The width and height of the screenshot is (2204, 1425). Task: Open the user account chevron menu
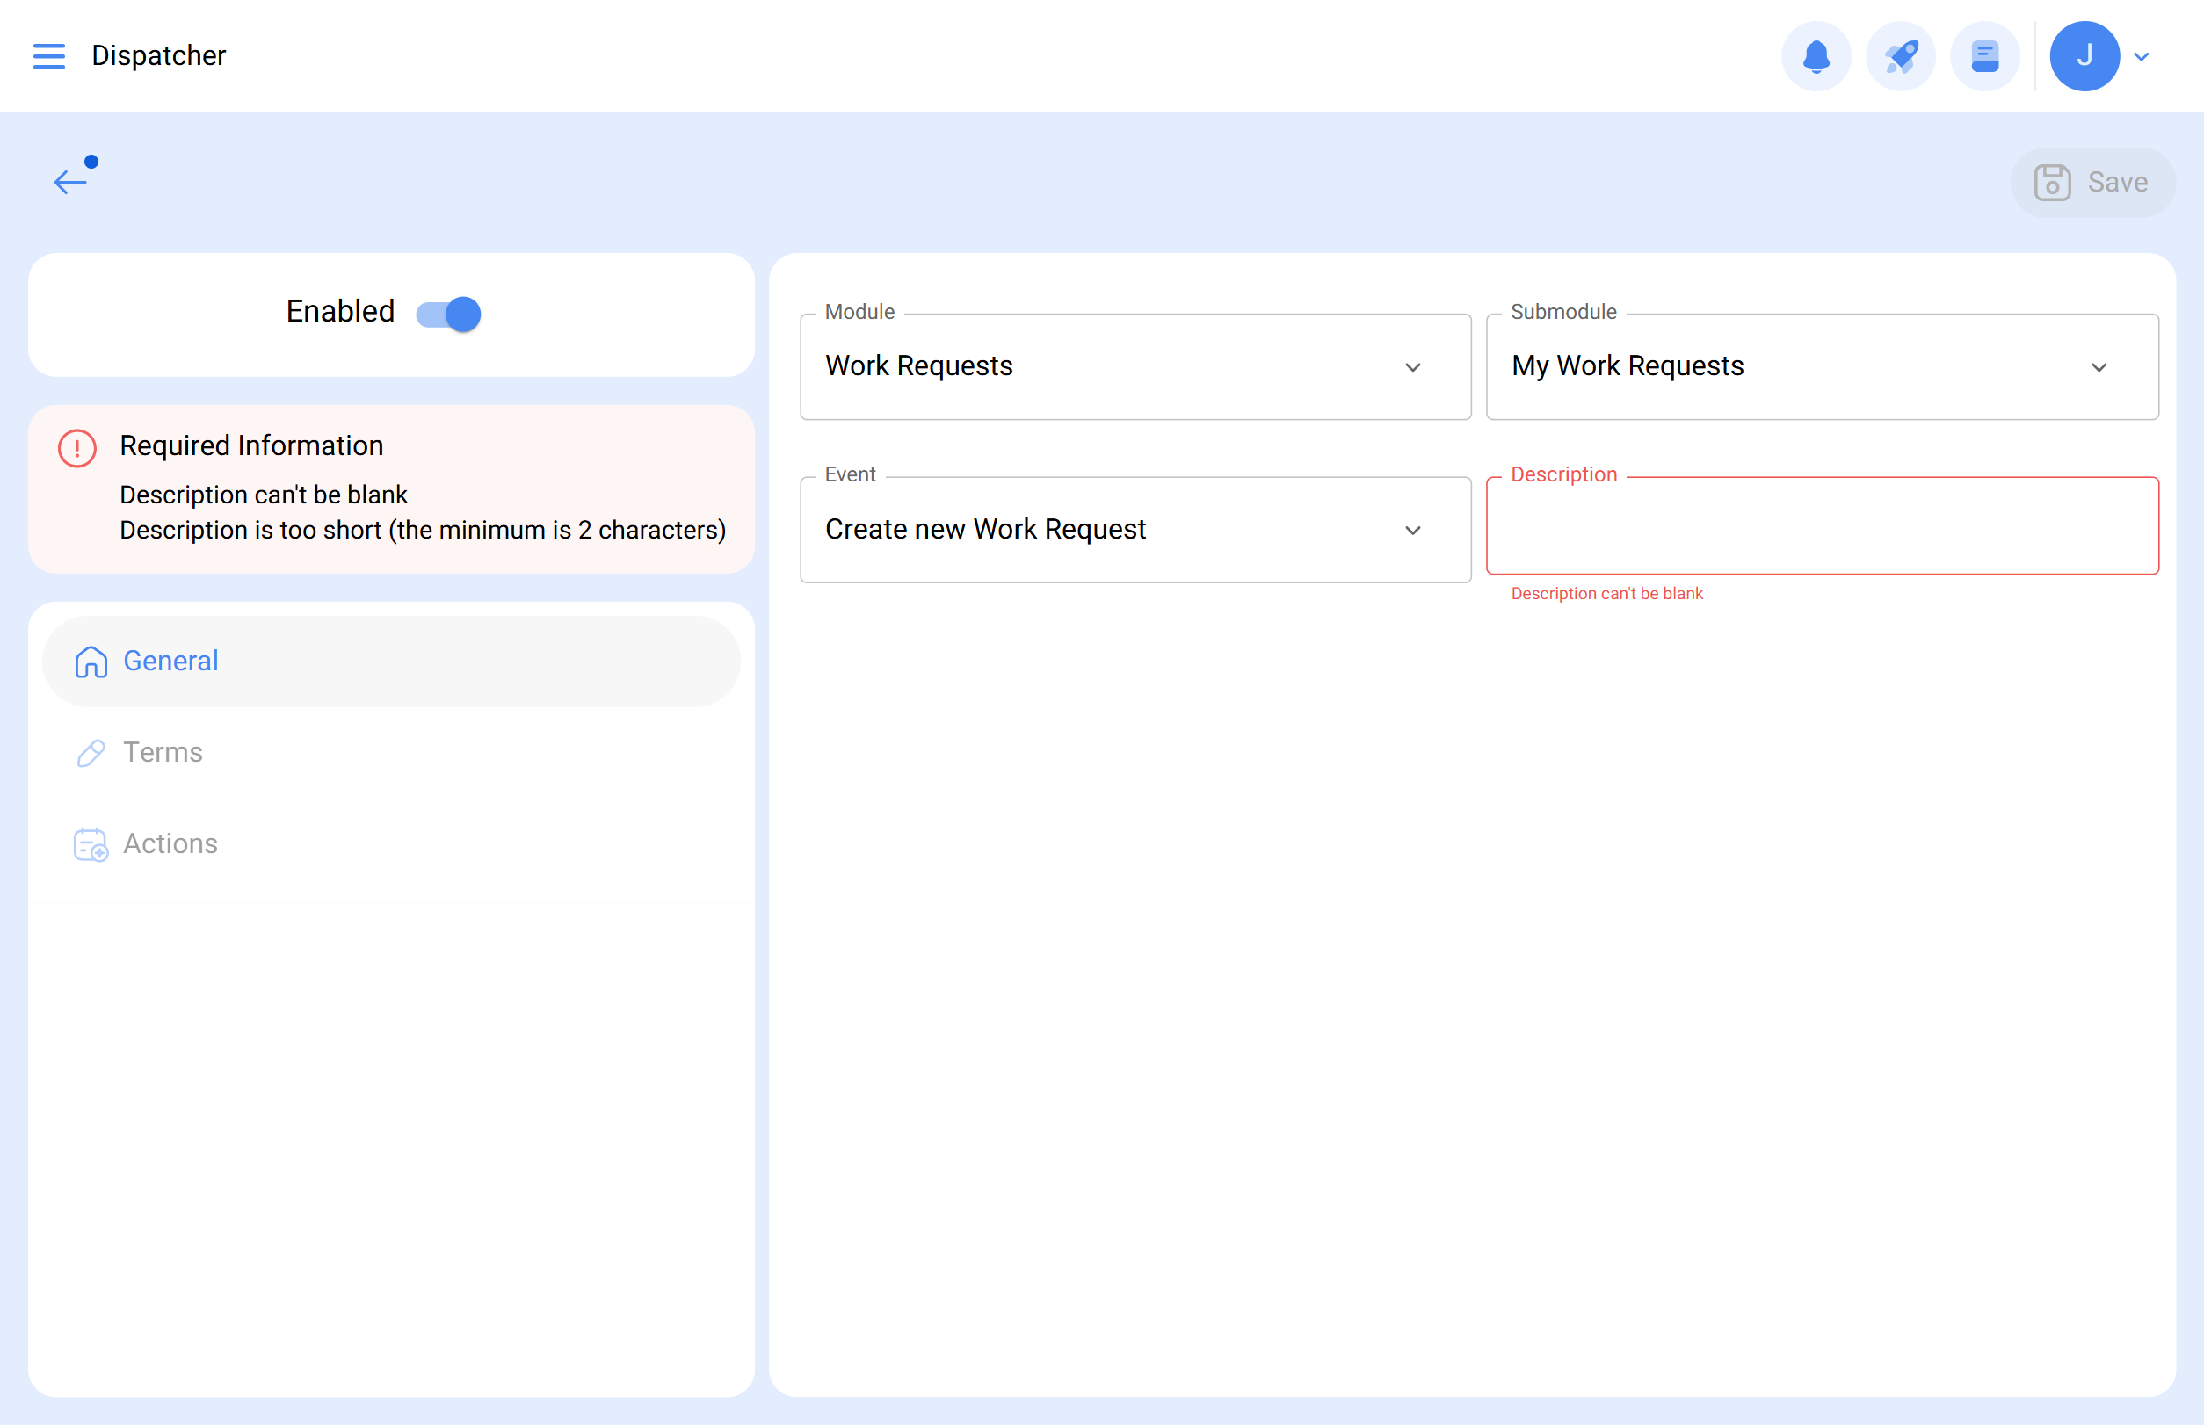pos(2141,57)
